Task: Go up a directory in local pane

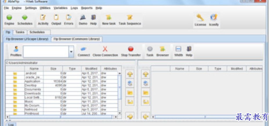Action: tap(130, 74)
